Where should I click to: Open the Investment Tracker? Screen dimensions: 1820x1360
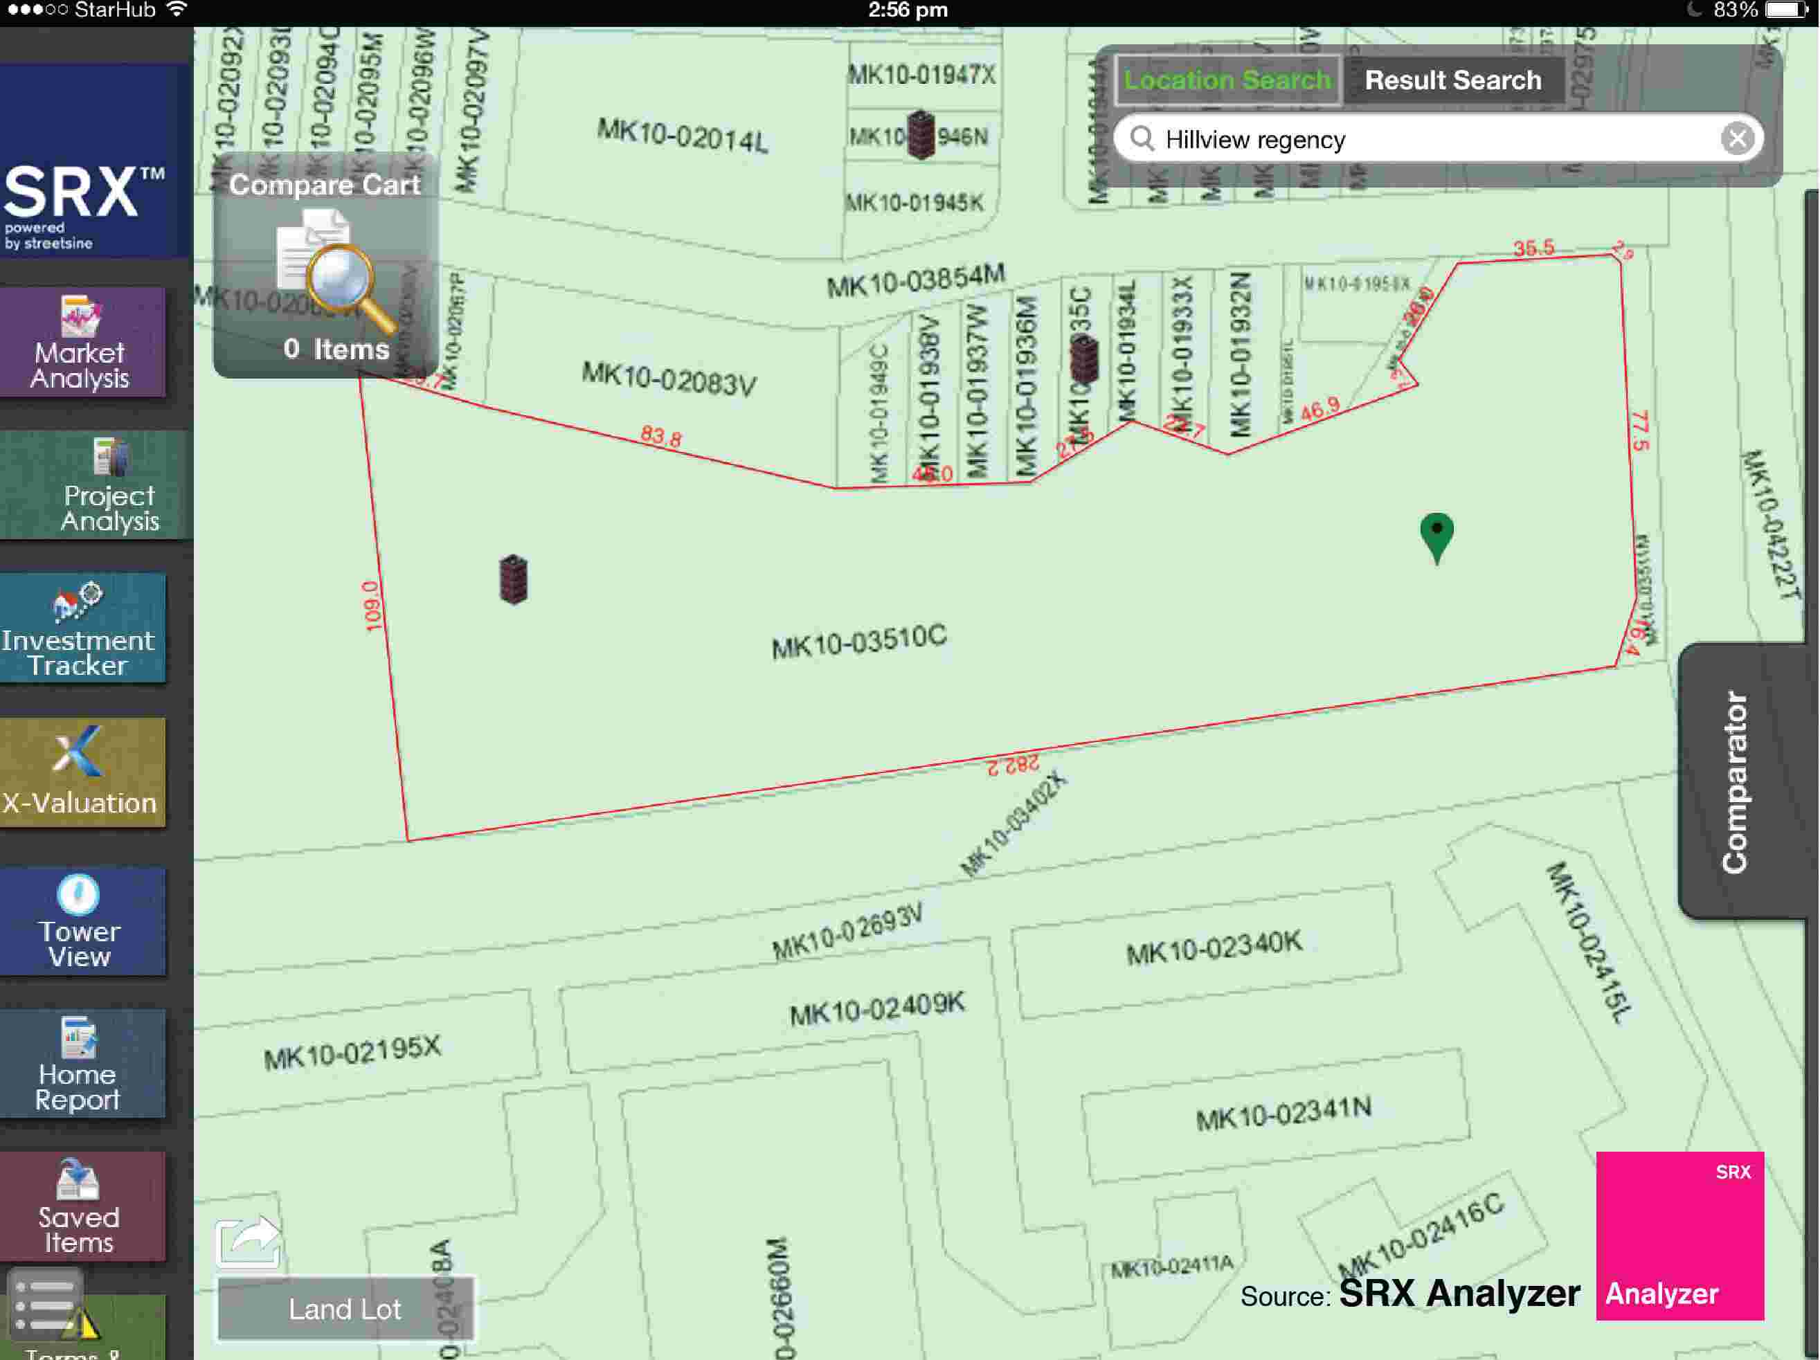(82, 628)
